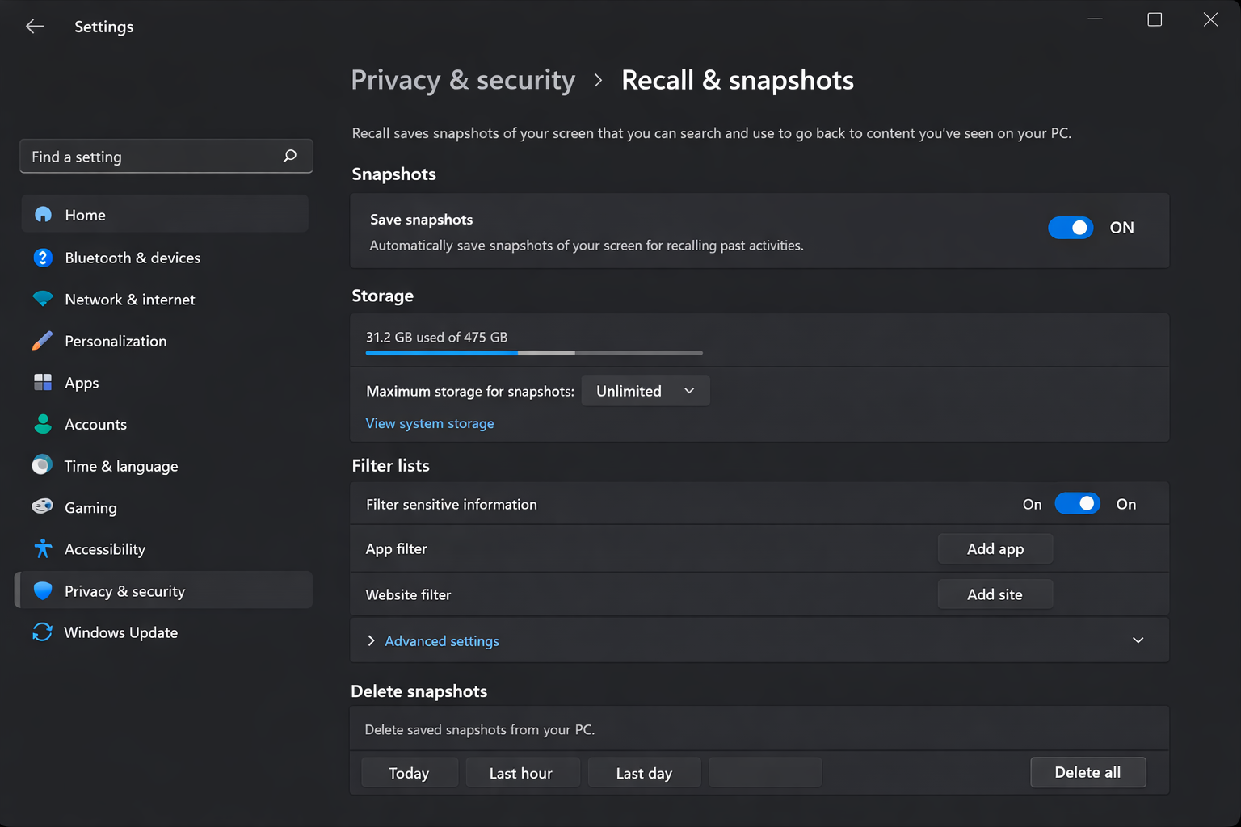Viewport: 1241px width, 827px height.
Task: Open Time & language settings
Action: (x=165, y=466)
